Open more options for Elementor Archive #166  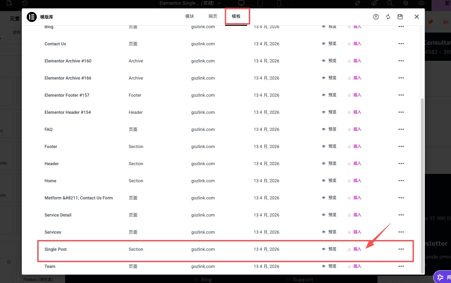pos(401,78)
